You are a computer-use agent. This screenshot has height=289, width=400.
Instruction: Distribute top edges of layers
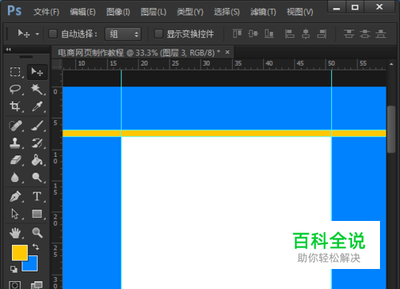click(349, 34)
